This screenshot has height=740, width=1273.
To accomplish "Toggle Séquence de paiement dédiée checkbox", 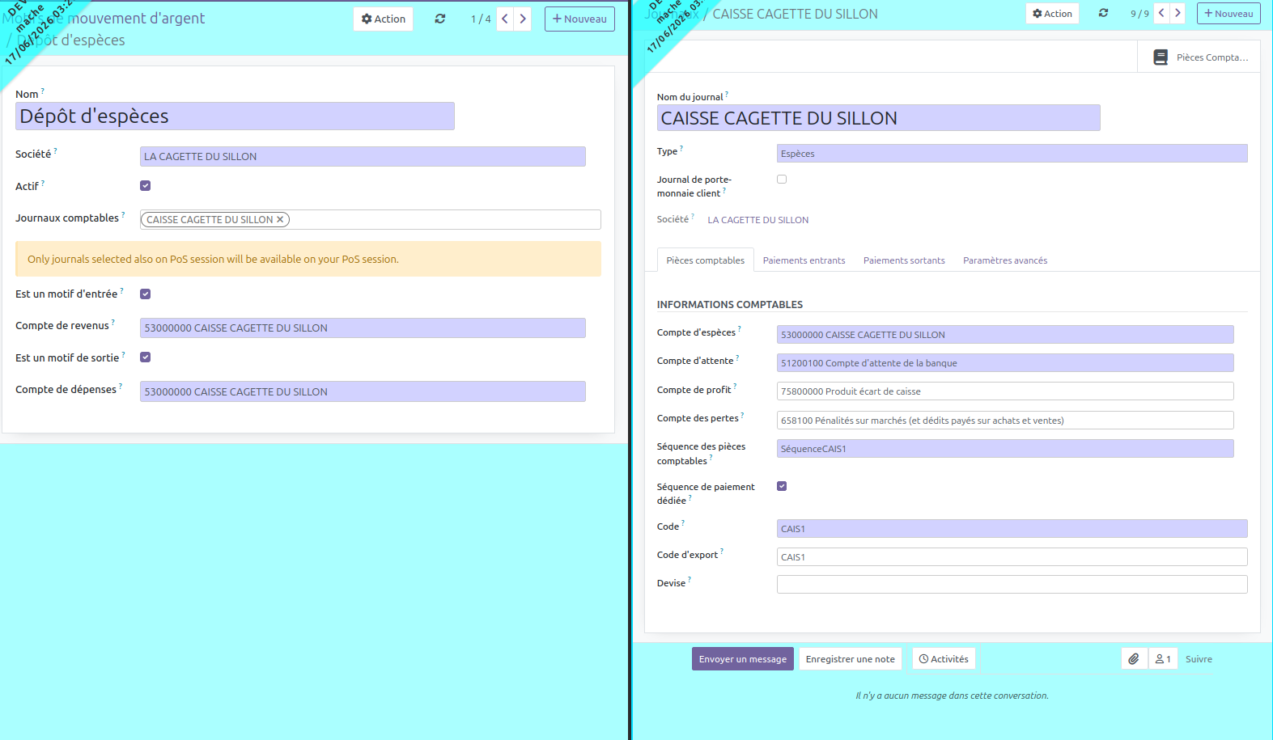I will click(x=782, y=486).
